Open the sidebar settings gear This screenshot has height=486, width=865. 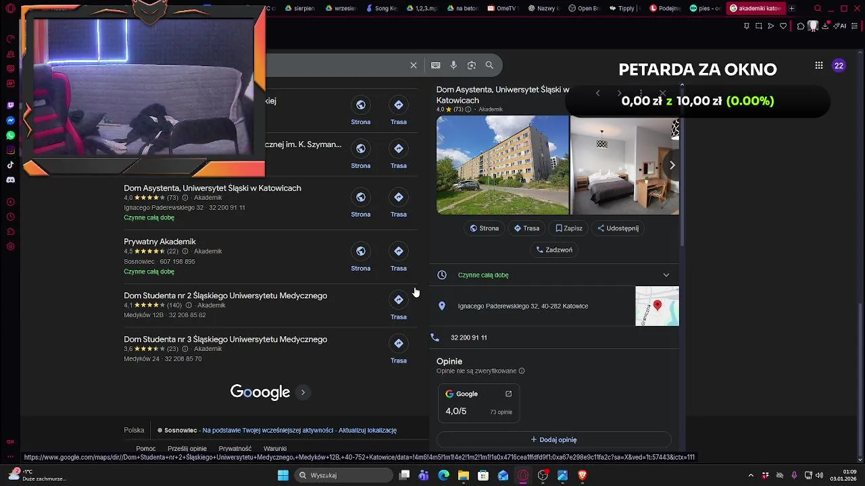(10, 246)
